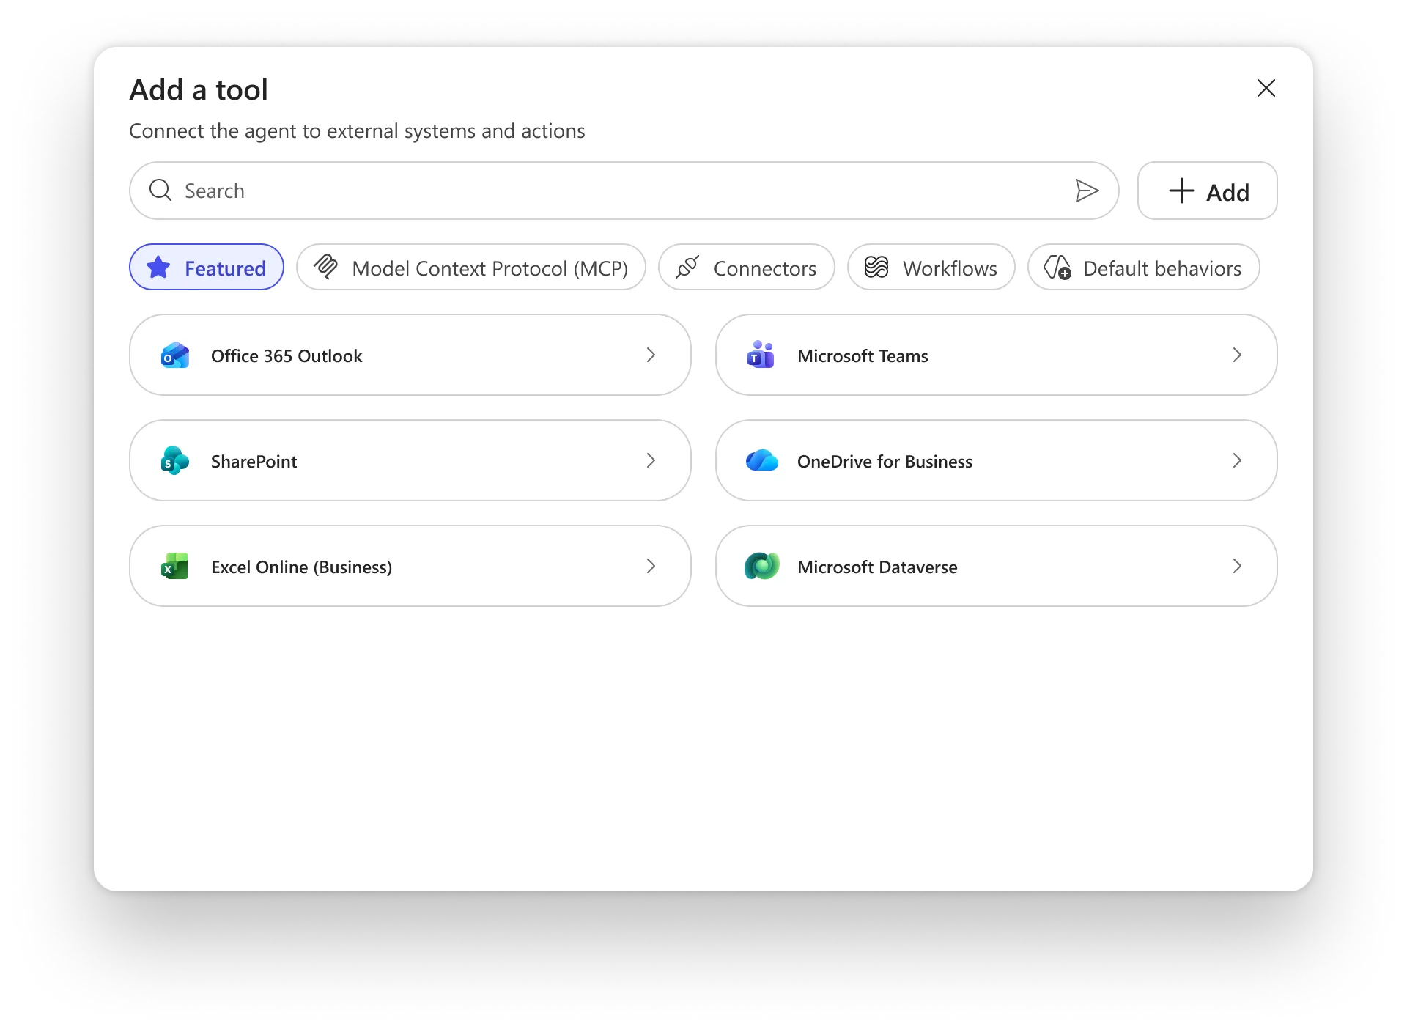Click the Add button
The image size is (1407, 1032).
point(1208,191)
